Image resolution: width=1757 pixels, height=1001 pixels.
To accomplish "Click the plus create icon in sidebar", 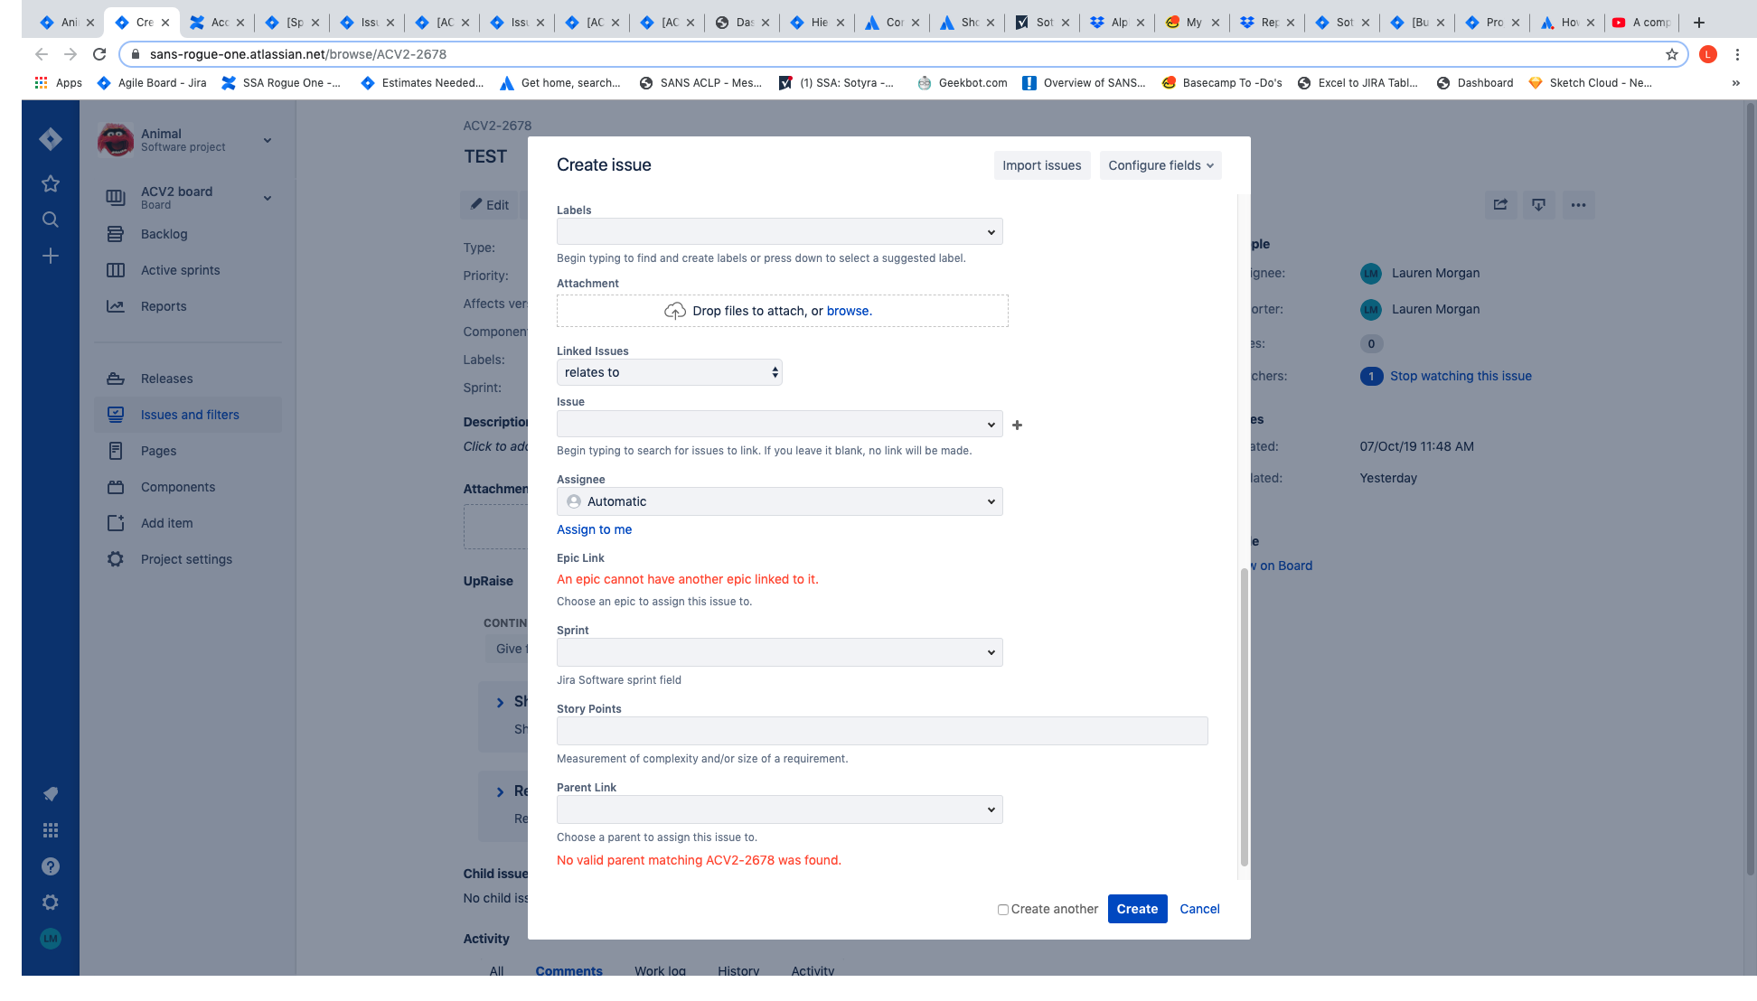I will pyautogui.click(x=51, y=256).
